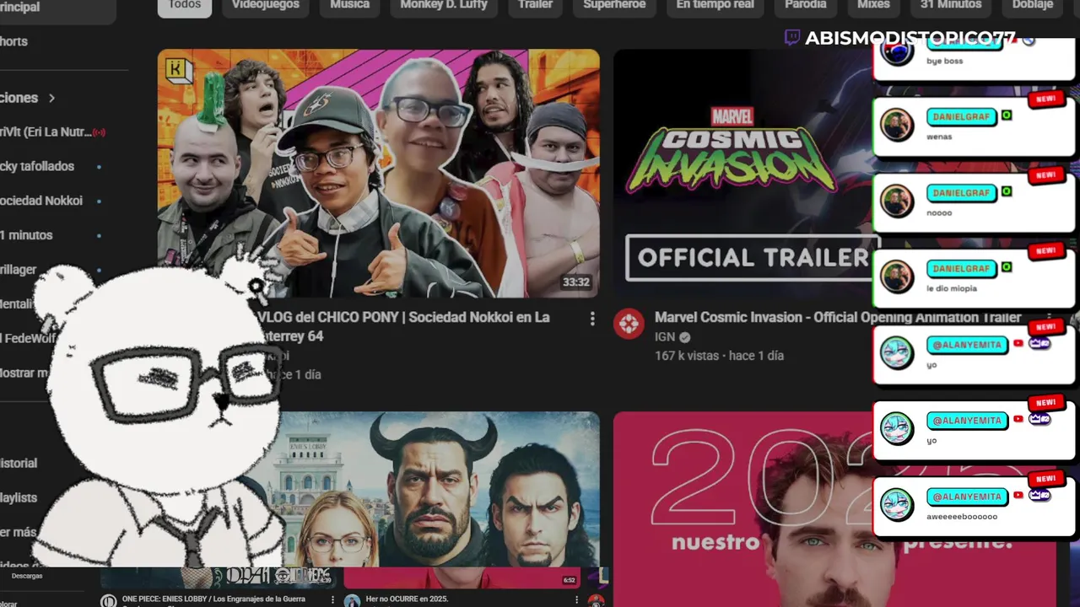The image size is (1080, 607).
Task: Click ABISMODISTOPICO77 channel name overlay
Action: 910,38
